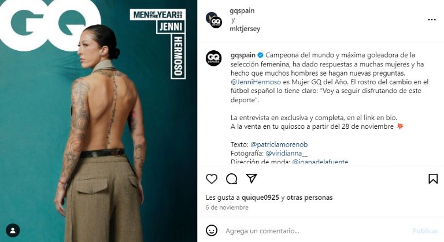Screen dimensions: 444x242
Task: View likes by clicking otras personas
Action: coord(309,198)
